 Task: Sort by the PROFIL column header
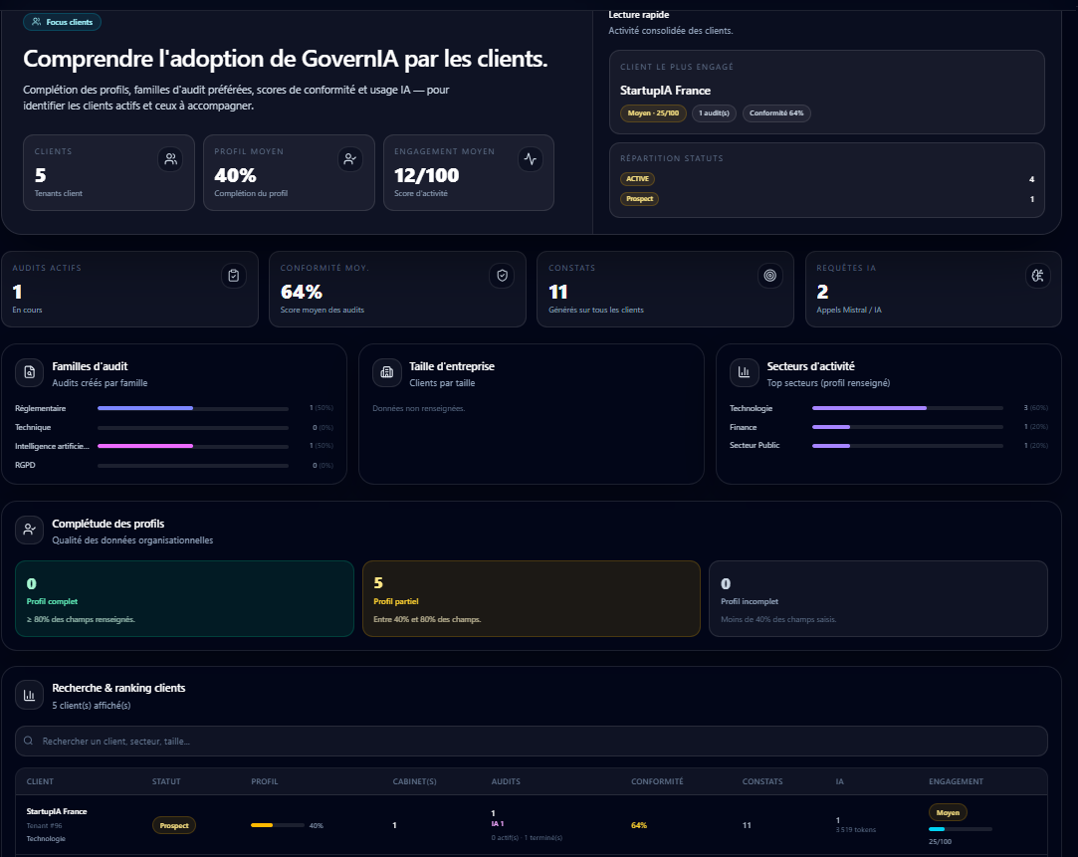pyautogui.click(x=265, y=781)
